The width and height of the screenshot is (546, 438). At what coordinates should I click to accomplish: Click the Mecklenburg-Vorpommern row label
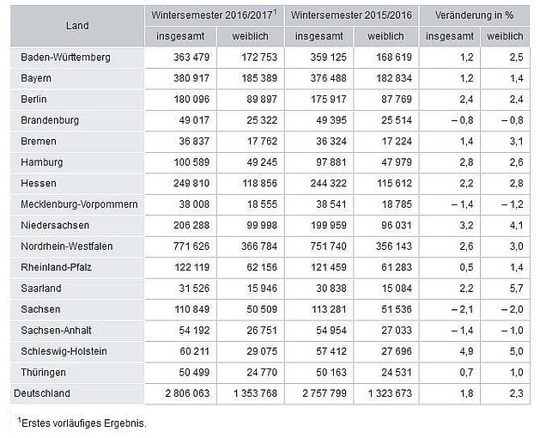tap(79, 204)
